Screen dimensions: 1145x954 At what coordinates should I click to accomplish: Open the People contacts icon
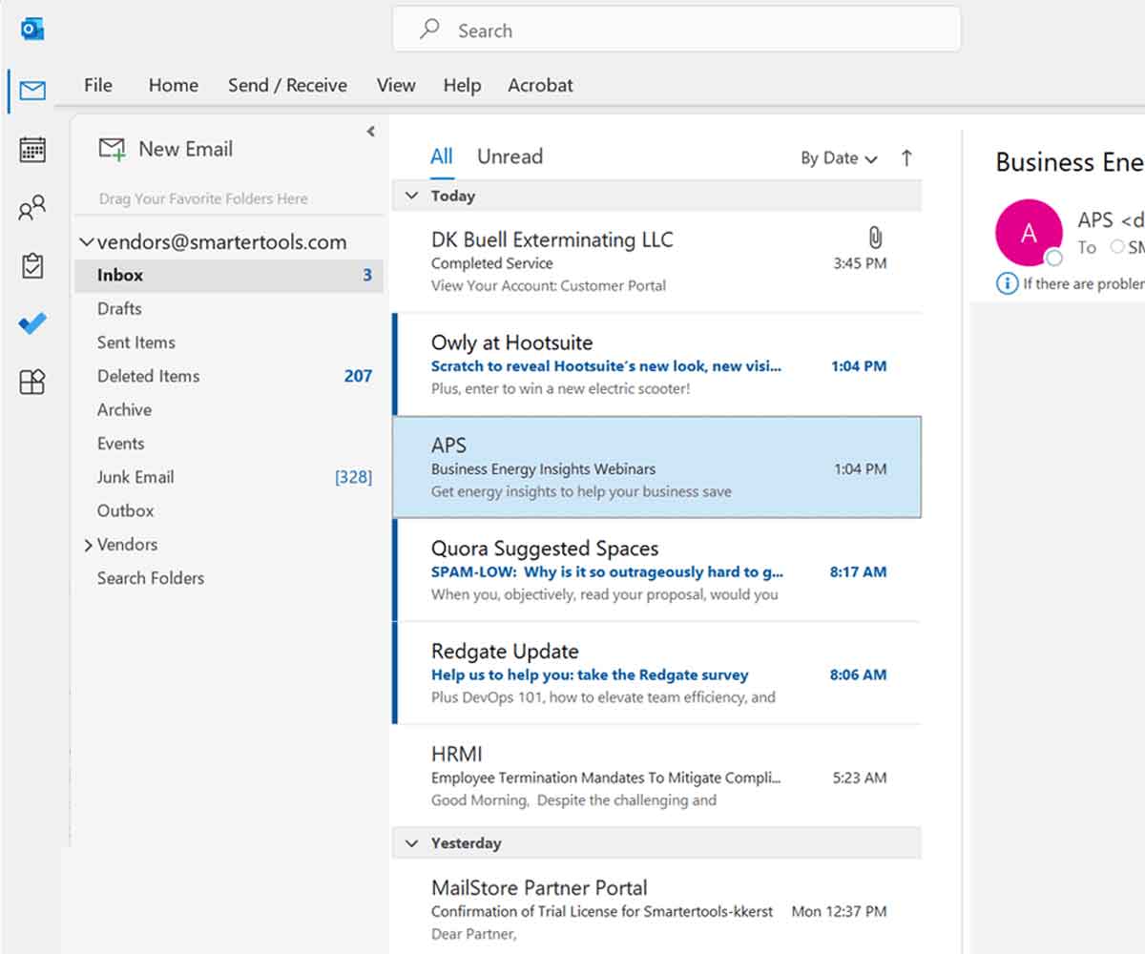point(32,208)
